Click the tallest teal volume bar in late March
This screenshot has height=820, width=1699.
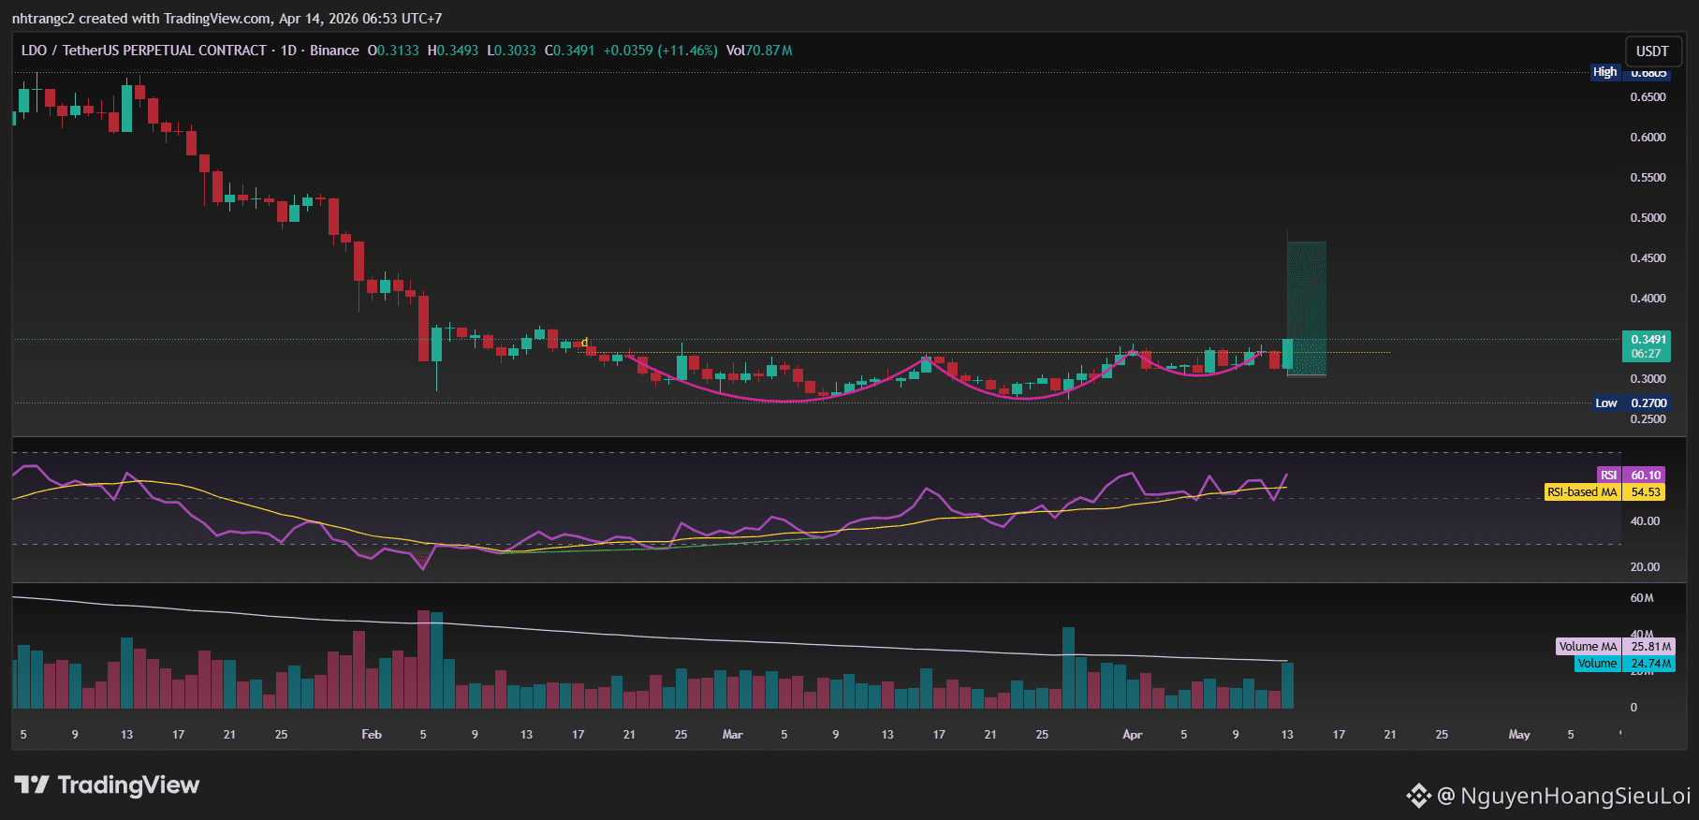[x=1068, y=667]
